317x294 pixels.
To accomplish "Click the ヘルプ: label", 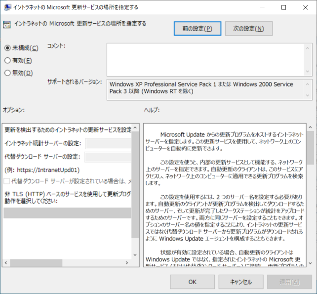I will click(x=152, y=110).
